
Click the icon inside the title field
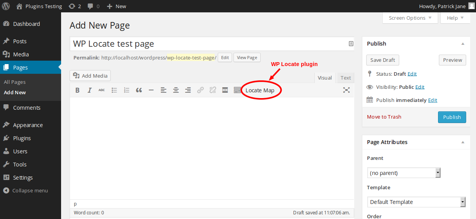[x=351, y=44]
